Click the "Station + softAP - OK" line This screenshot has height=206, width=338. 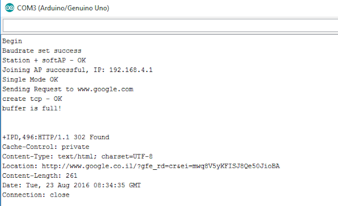pyautogui.click(x=44, y=60)
